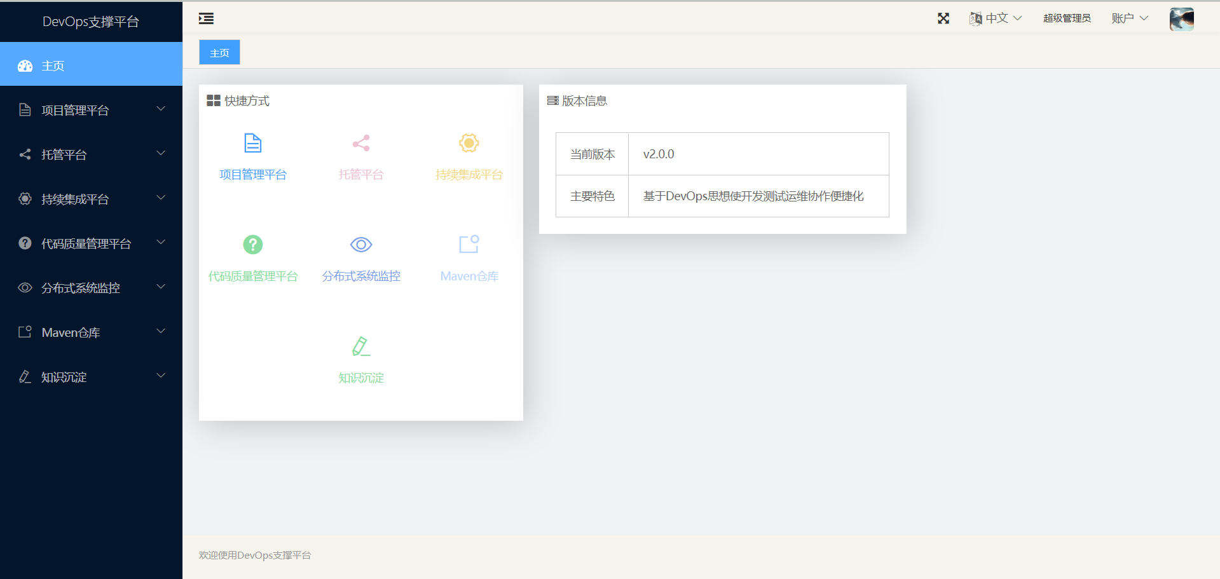Expand the 托管平台 sidebar menu

coord(91,154)
